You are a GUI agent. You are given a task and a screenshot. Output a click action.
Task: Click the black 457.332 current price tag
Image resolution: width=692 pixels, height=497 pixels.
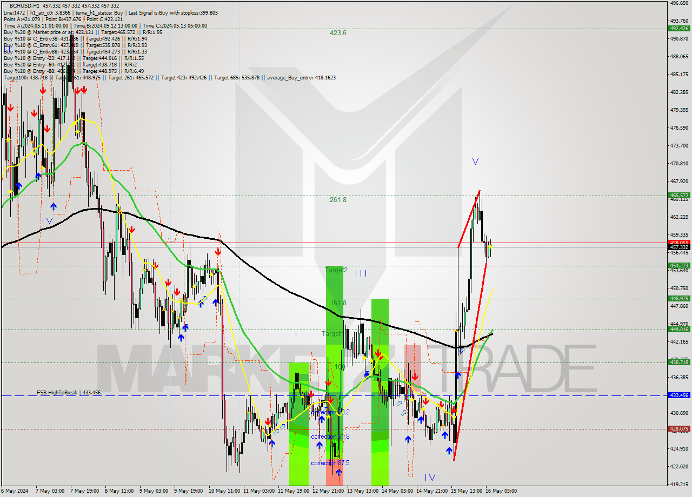[679, 247]
